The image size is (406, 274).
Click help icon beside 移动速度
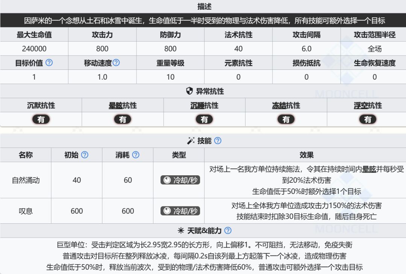point(116,63)
